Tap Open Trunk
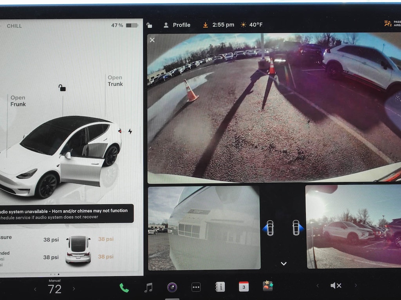The image size is (401, 300). 115,80
